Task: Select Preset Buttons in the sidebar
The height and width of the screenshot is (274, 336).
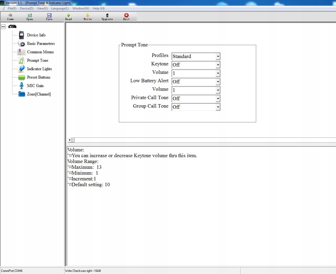Action: [x=38, y=77]
